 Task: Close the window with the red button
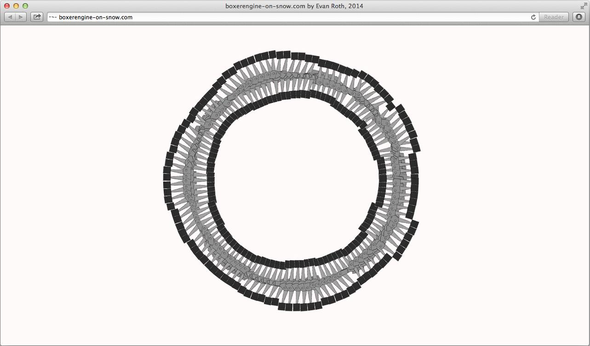[x=7, y=6]
